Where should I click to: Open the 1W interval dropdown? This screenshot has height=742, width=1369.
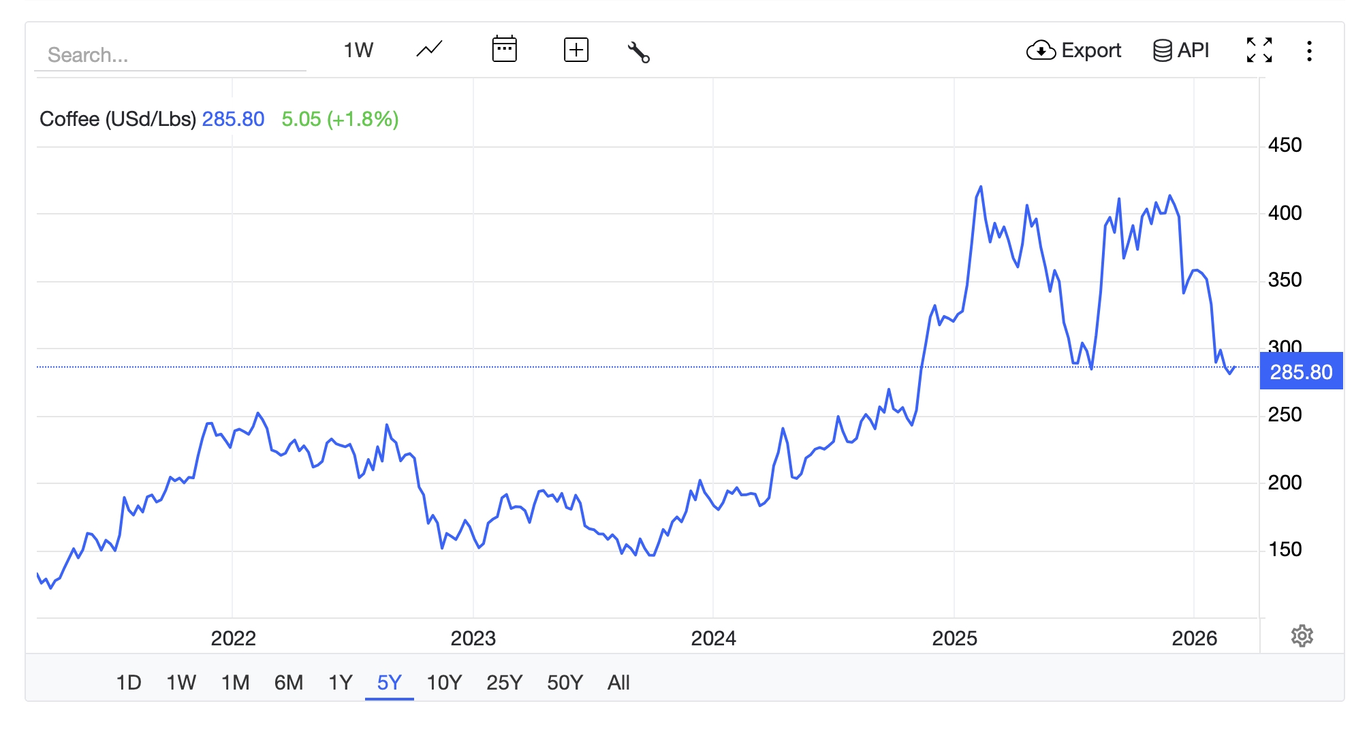[x=358, y=50]
